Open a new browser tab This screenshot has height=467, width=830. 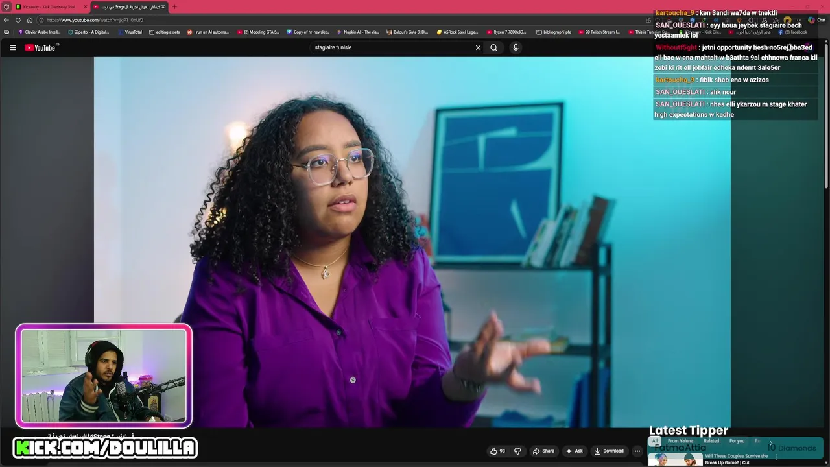click(174, 6)
